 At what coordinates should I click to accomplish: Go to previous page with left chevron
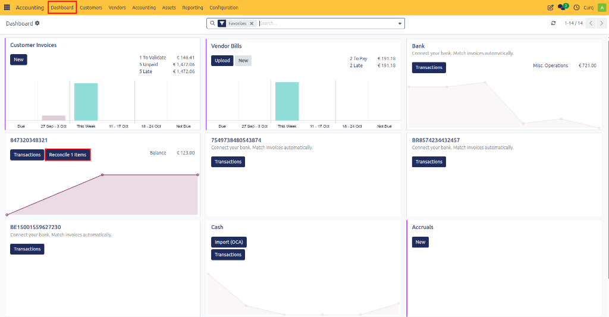pyautogui.click(x=591, y=23)
